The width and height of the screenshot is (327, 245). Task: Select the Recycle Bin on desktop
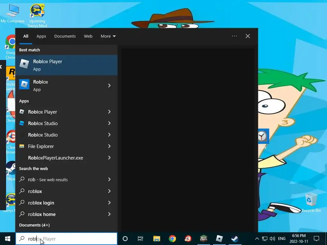point(311,203)
